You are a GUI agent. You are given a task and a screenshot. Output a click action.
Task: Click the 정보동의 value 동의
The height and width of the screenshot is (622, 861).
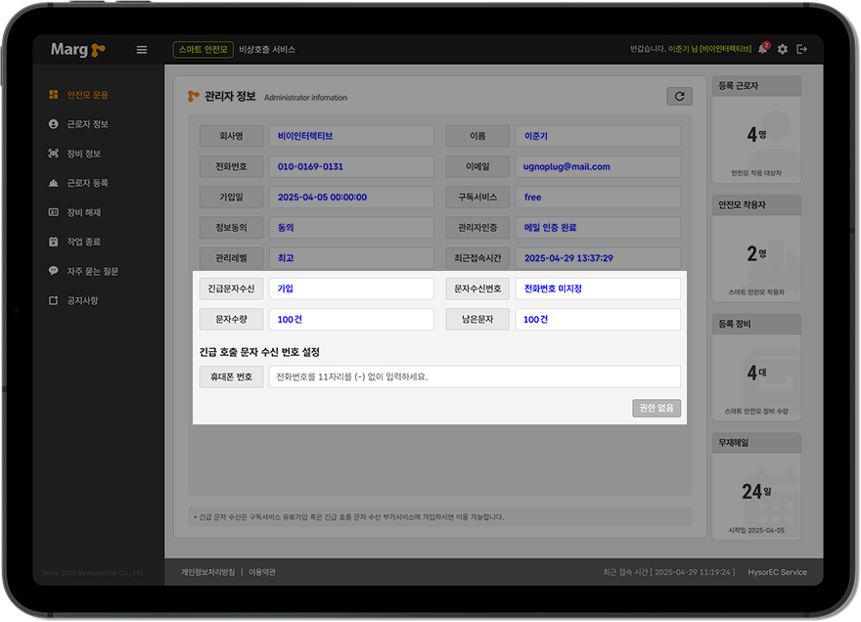click(286, 228)
